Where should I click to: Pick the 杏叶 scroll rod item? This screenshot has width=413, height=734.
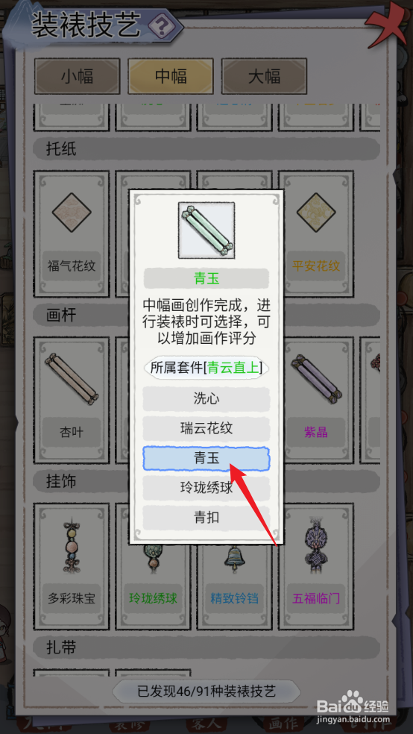click(x=72, y=400)
